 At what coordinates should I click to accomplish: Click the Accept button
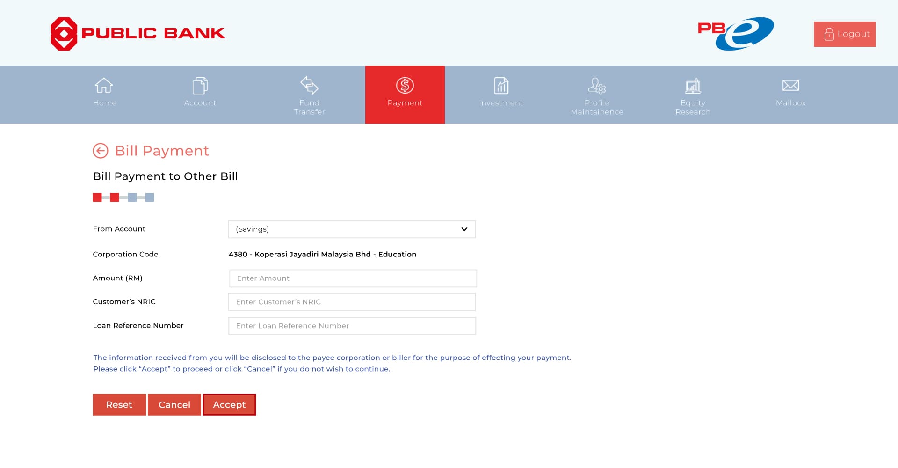coord(229,404)
